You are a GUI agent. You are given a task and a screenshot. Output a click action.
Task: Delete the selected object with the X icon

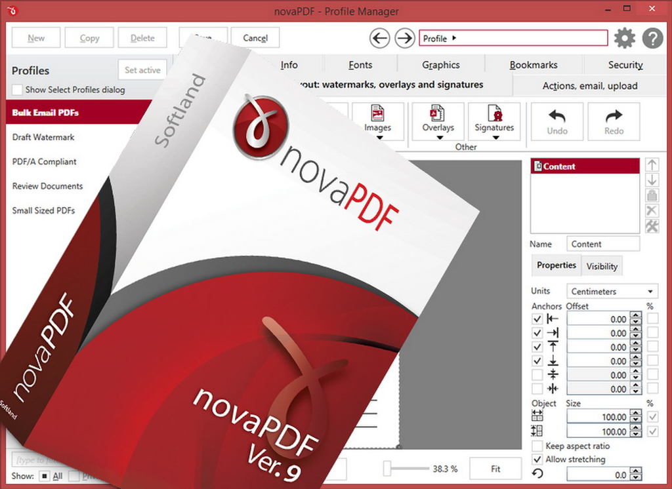pyautogui.click(x=652, y=210)
